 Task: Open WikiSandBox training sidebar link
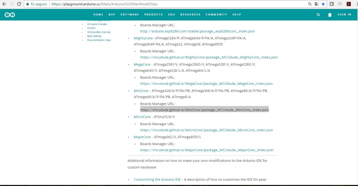99,32
